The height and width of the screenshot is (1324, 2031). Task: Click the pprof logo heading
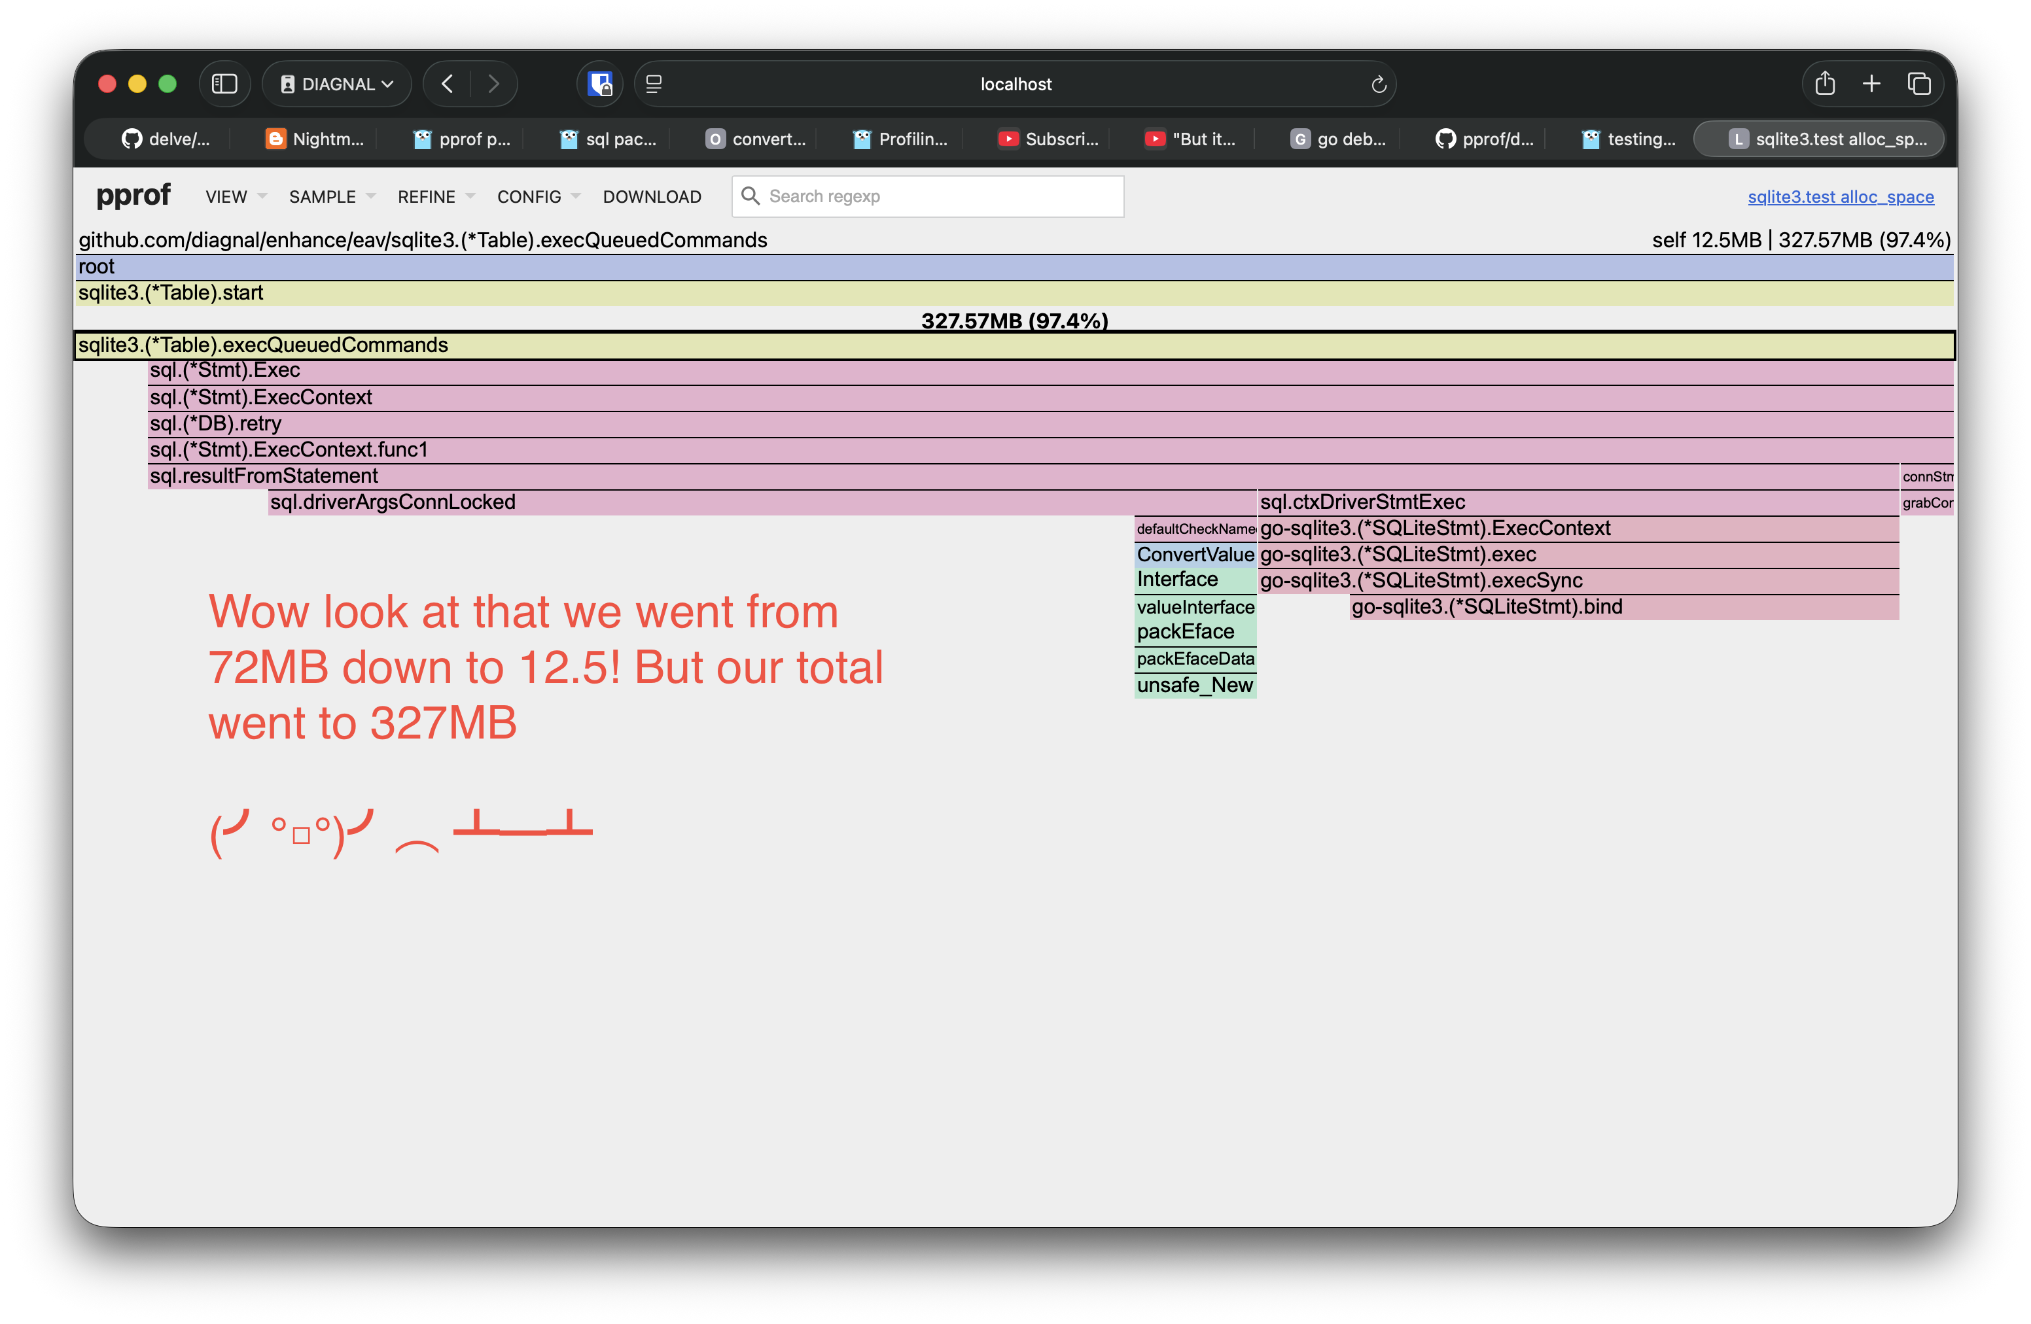(x=133, y=196)
